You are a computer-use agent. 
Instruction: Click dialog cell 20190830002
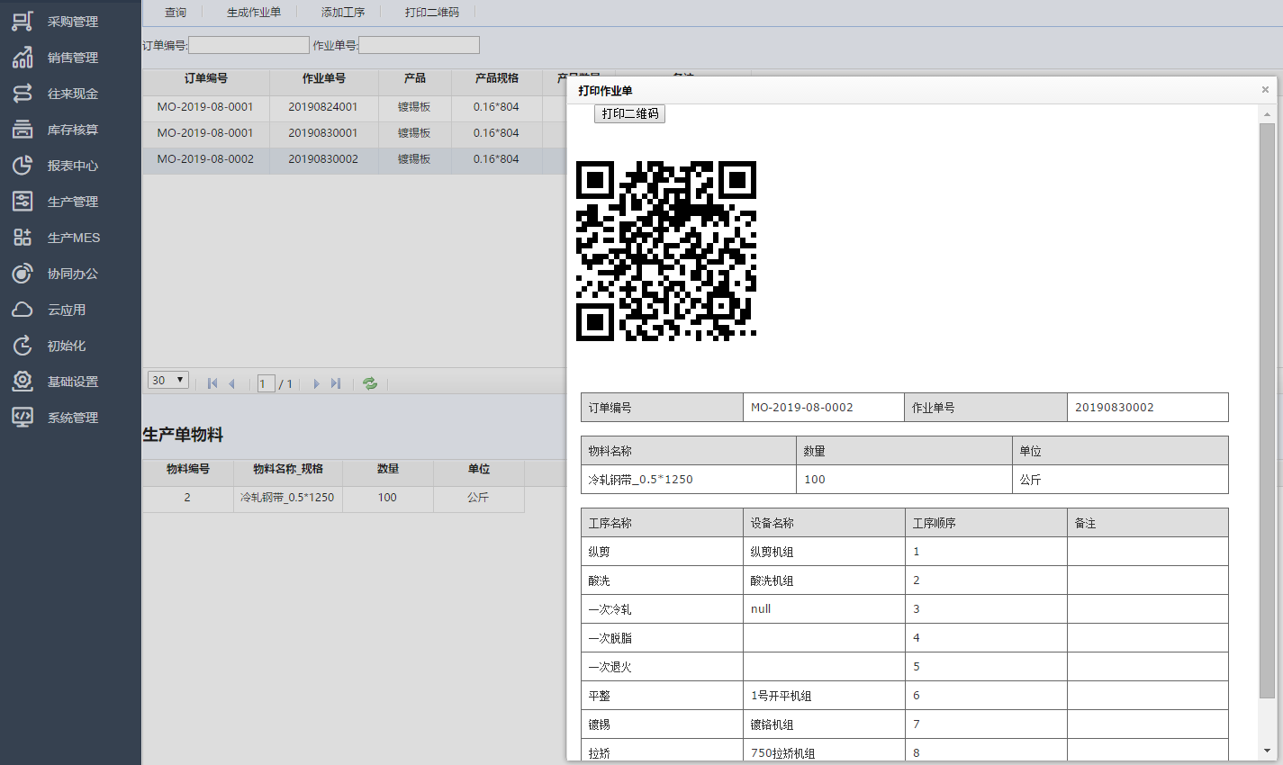[x=1148, y=408]
